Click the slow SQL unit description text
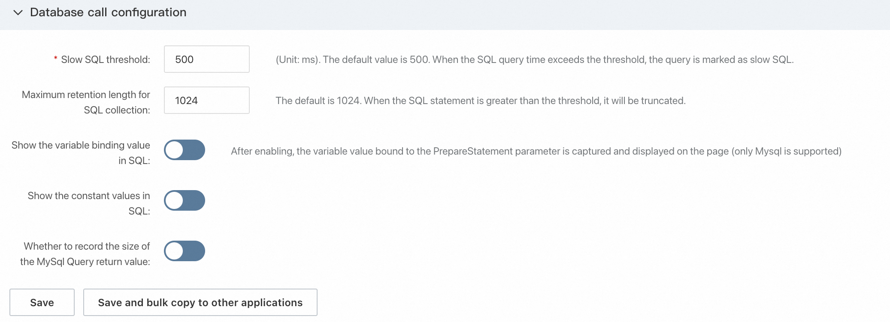This screenshot has width=890, height=322. 534,60
